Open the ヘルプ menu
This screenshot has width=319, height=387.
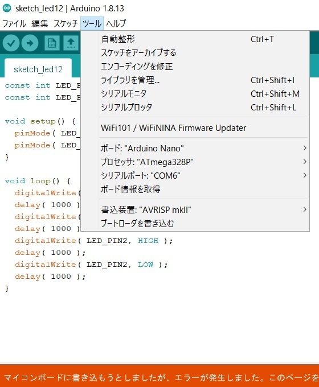click(x=116, y=24)
